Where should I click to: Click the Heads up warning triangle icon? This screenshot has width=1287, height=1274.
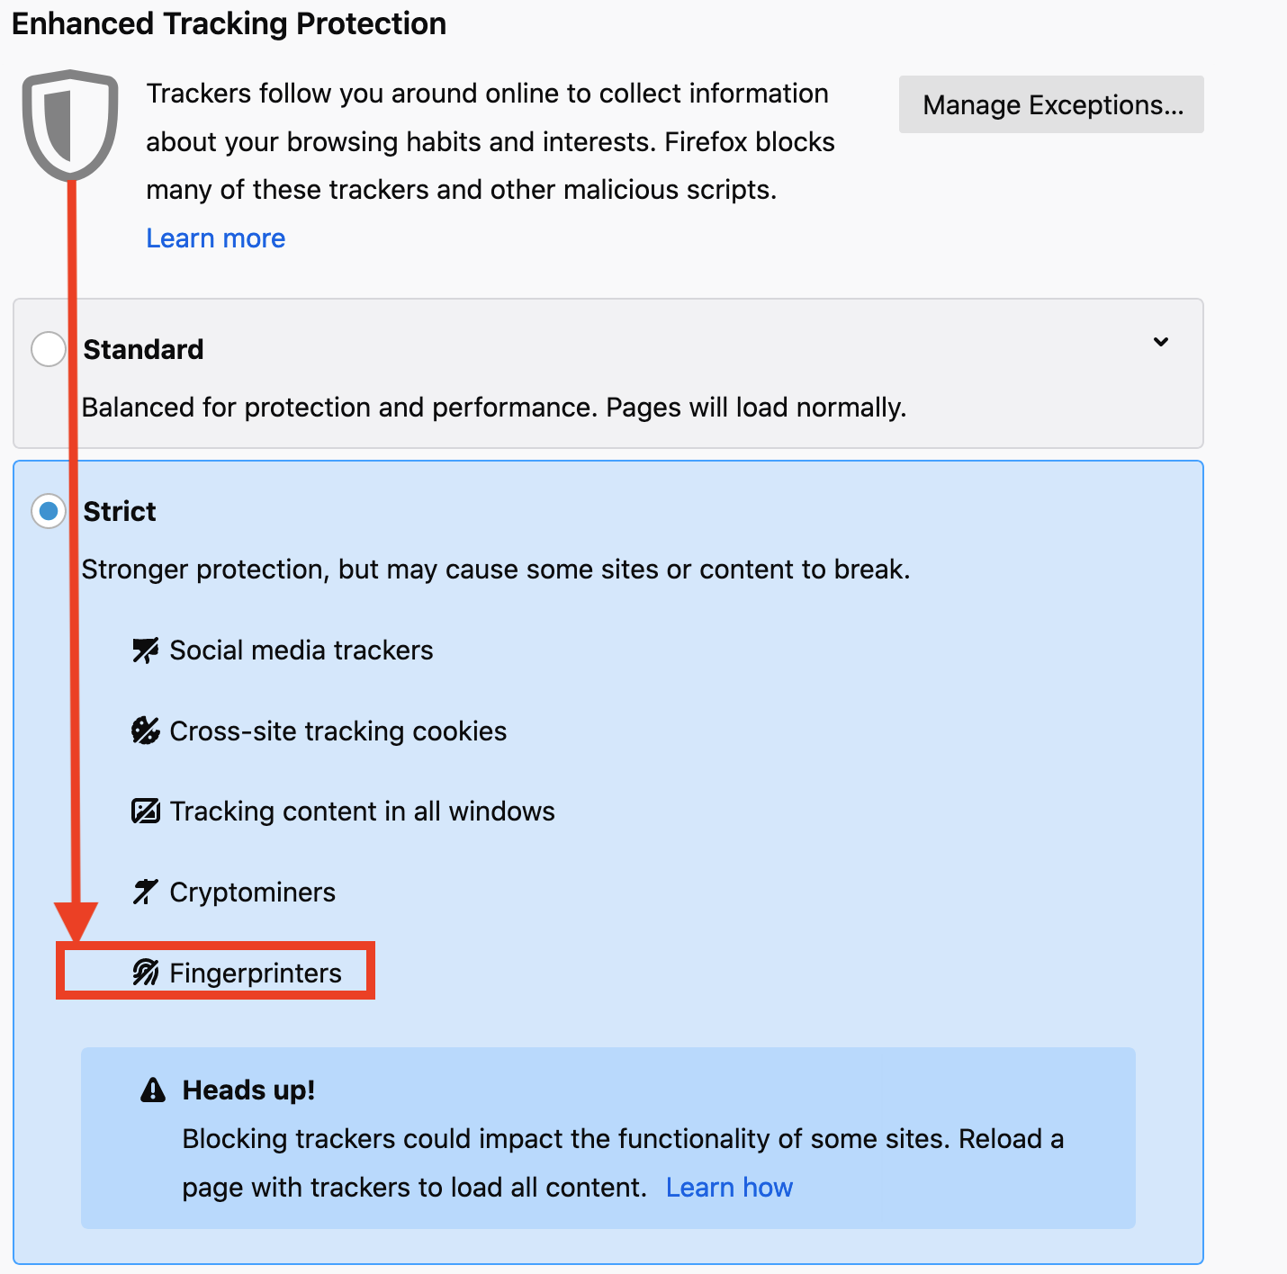point(153,1090)
